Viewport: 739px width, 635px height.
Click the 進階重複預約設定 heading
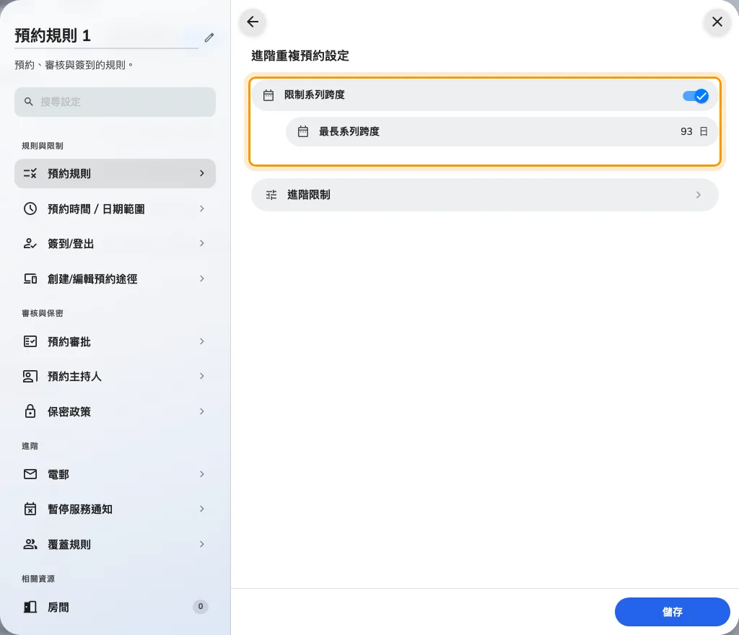coord(300,56)
